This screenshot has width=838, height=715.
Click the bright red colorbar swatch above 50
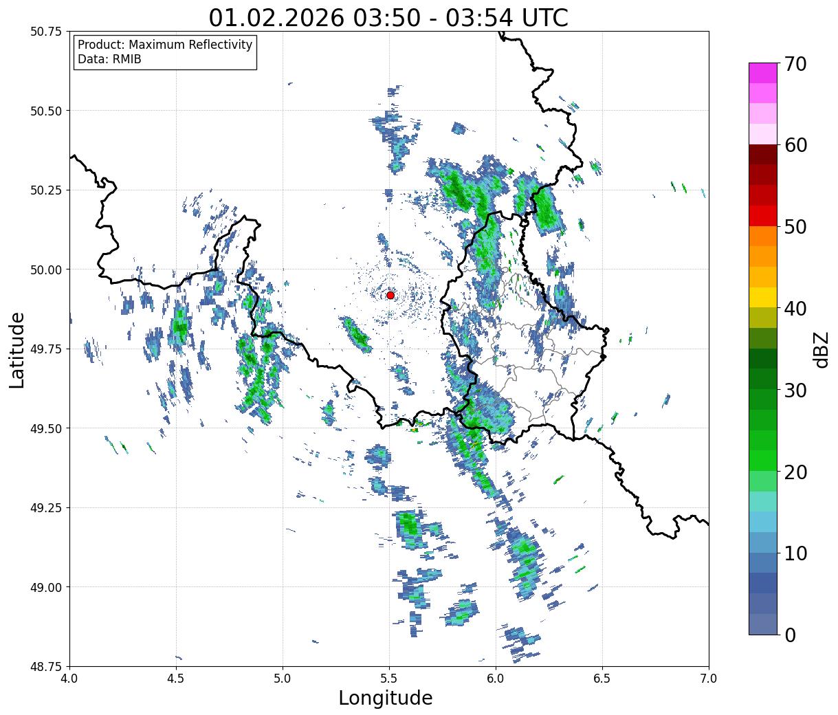763,216
